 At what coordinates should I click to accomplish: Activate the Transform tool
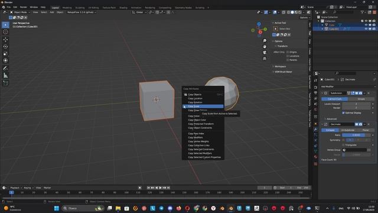coord(5,60)
